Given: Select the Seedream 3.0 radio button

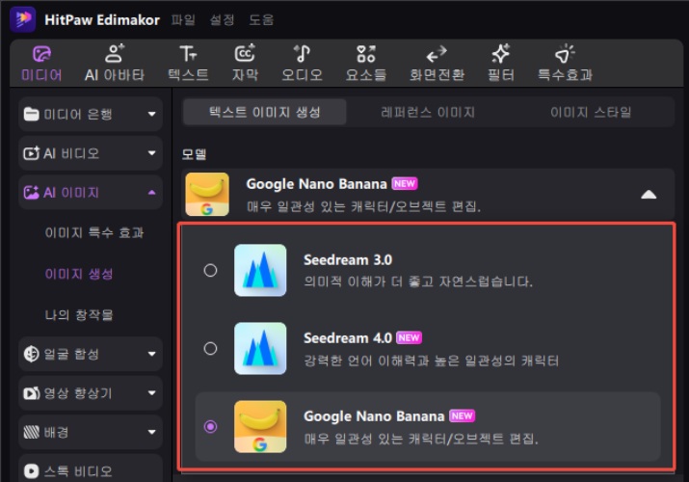Looking at the screenshot, I should (210, 270).
